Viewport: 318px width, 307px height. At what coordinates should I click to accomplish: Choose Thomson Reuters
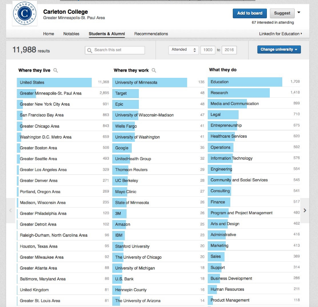coord(158,170)
